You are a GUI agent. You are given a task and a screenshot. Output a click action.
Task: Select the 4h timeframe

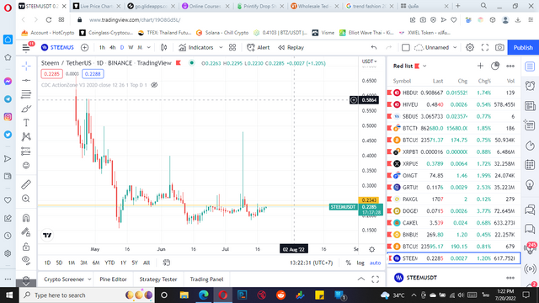112,47
